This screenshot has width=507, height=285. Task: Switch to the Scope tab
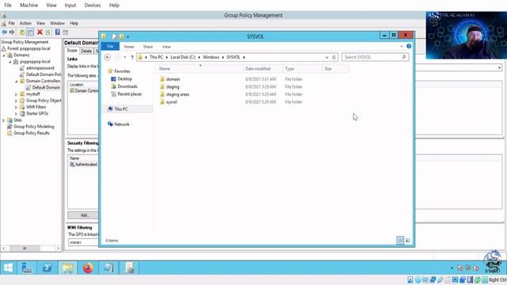72,51
